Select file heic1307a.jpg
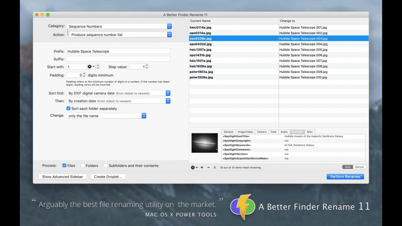 point(201,50)
